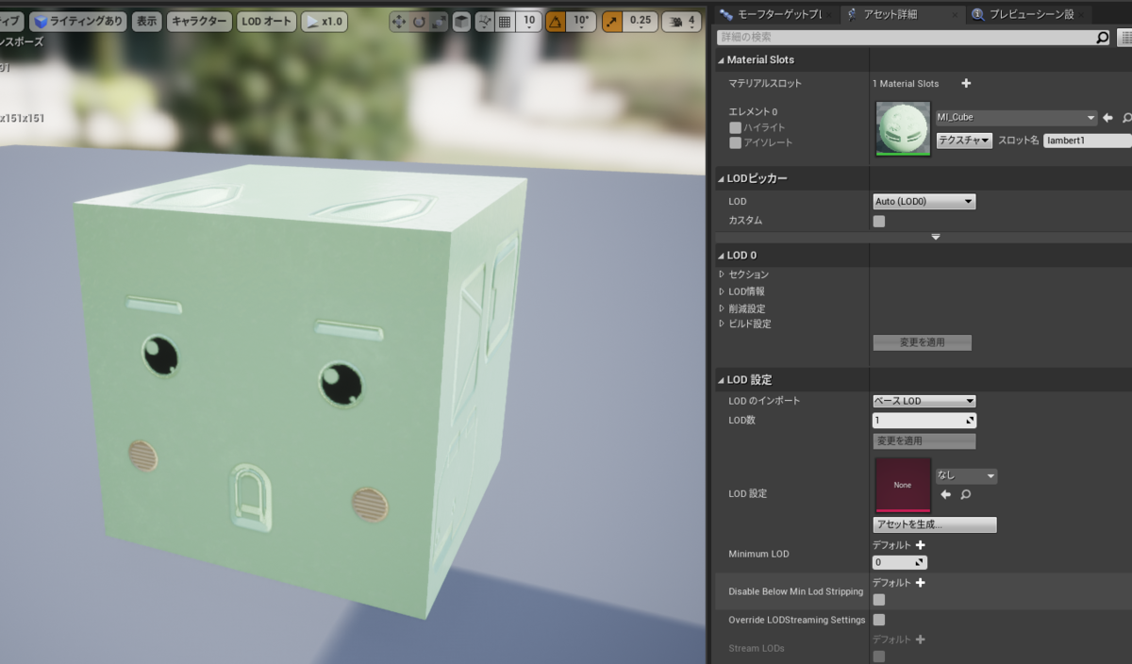Expand advanced options arrow under LODピッカー
This screenshot has height=664, width=1132.
[x=936, y=237]
